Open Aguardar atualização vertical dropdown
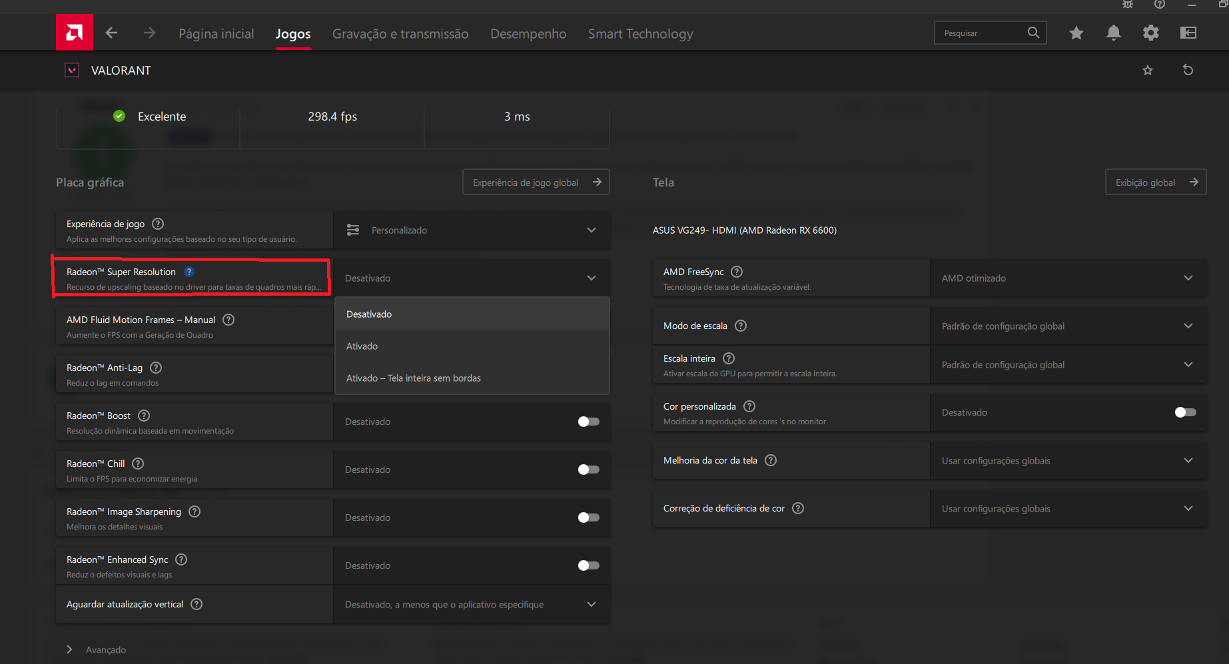The image size is (1229, 664). tap(472, 604)
